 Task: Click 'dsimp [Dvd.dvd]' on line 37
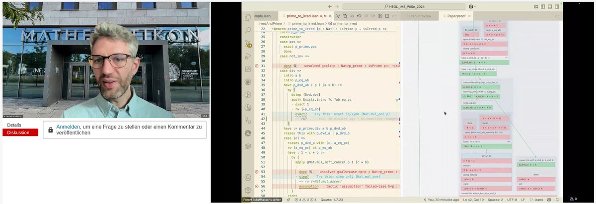pyautogui.click(x=306, y=95)
